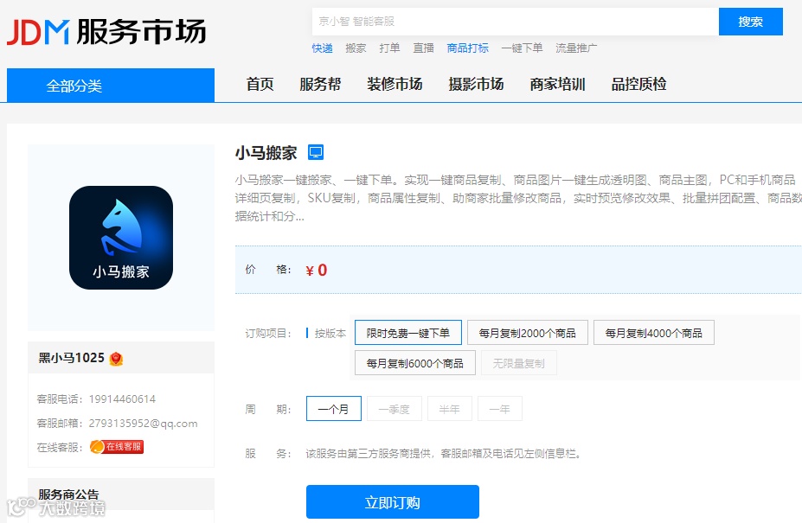Open the 搬家 quick search link
The image size is (802, 523).
coord(356,48)
